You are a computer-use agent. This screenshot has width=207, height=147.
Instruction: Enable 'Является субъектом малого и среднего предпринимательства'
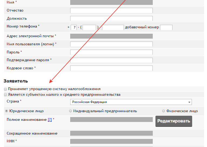5,95
